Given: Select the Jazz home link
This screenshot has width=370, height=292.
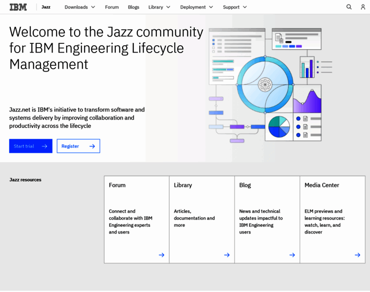Looking at the screenshot, I should [46, 7].
